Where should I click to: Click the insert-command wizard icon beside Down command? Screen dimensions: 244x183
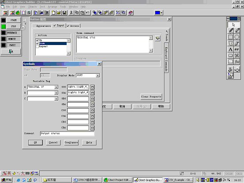pos(158,38)
